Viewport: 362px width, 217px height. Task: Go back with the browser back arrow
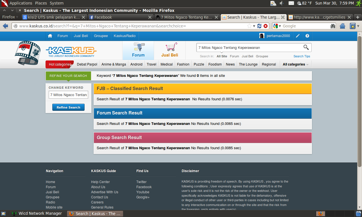pos(5,26)
